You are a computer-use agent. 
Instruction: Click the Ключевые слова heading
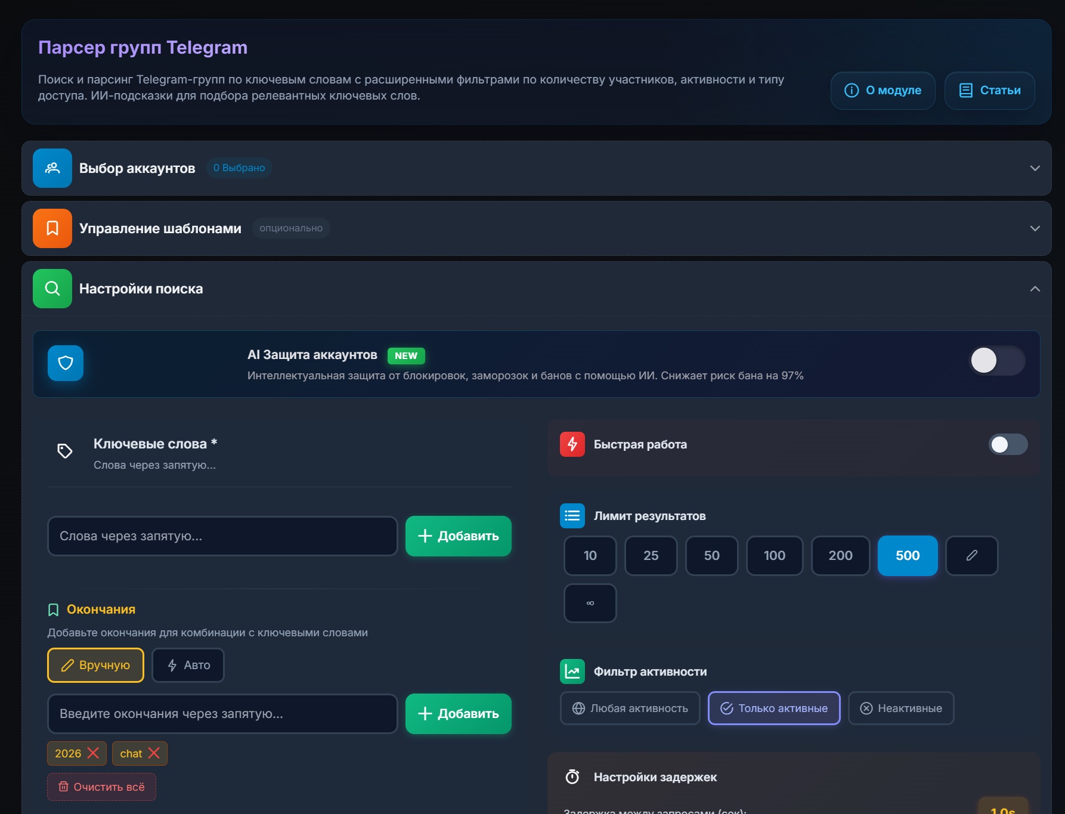155,444
